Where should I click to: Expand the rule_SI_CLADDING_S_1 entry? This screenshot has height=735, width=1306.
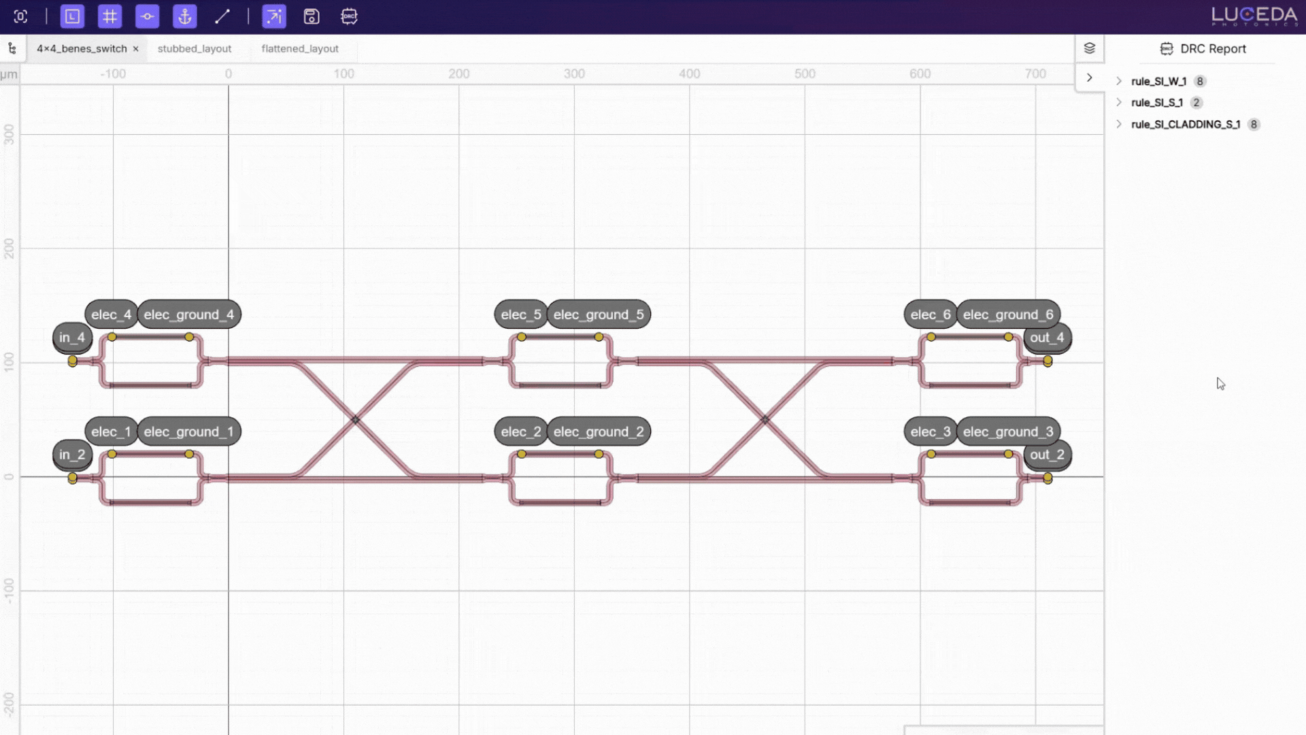click(x=1120, y=124)
